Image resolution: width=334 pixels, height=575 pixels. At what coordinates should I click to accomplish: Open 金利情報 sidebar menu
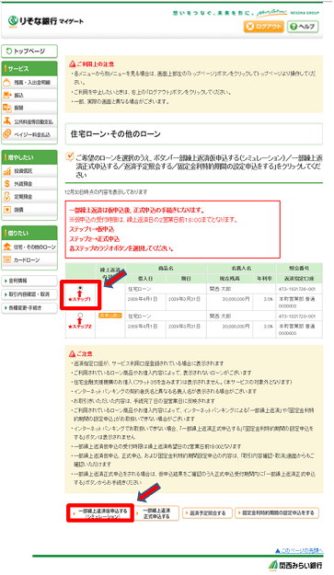(29, 281)
